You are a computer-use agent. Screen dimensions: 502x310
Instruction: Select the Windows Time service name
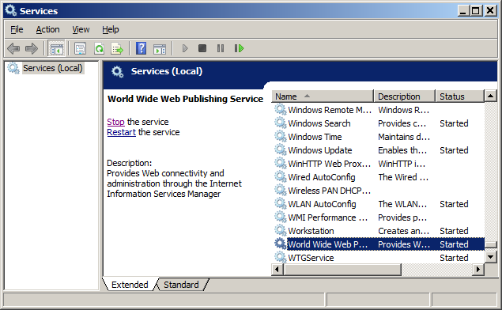click(315, 137)
